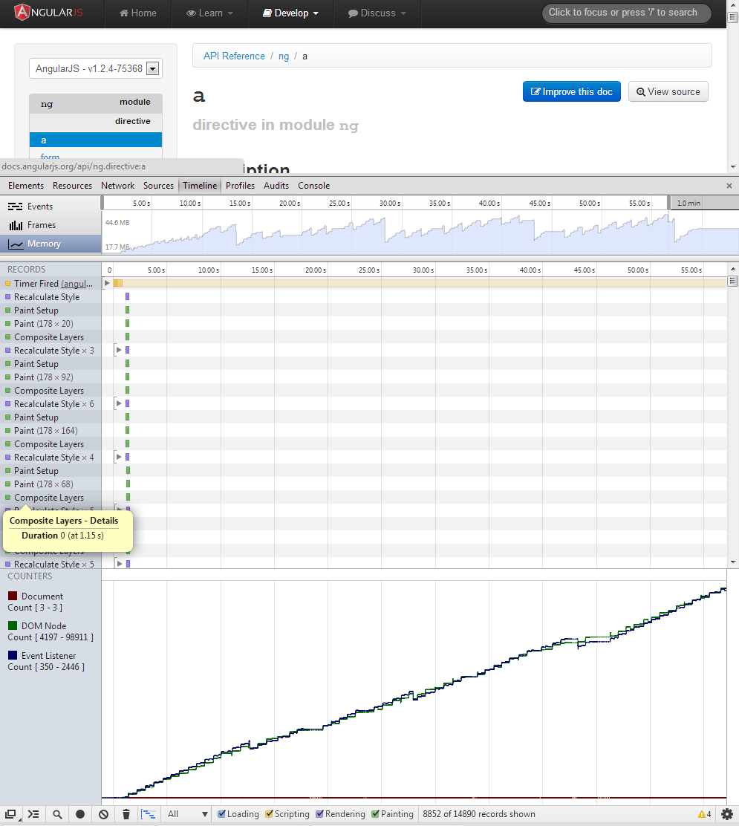The width and height of the screenshot is (739, 826).
Task: Toggle the DOM Node Count swatch
Action: (x=13, y=625)
